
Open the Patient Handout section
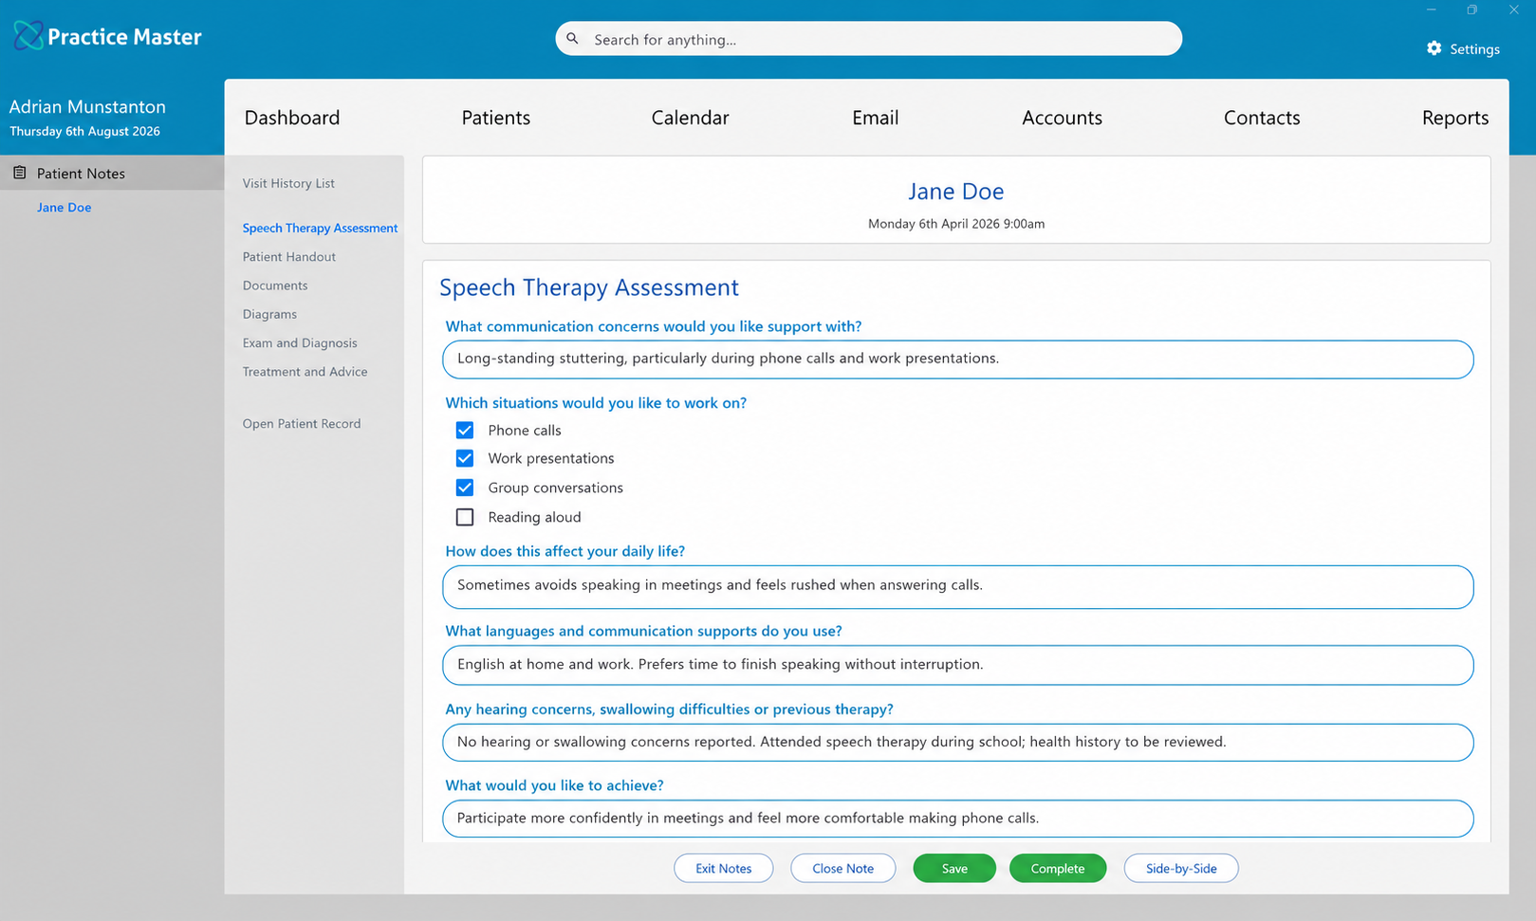289,257
